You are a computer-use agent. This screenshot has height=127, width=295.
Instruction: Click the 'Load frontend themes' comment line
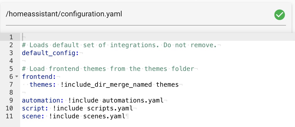108,69
